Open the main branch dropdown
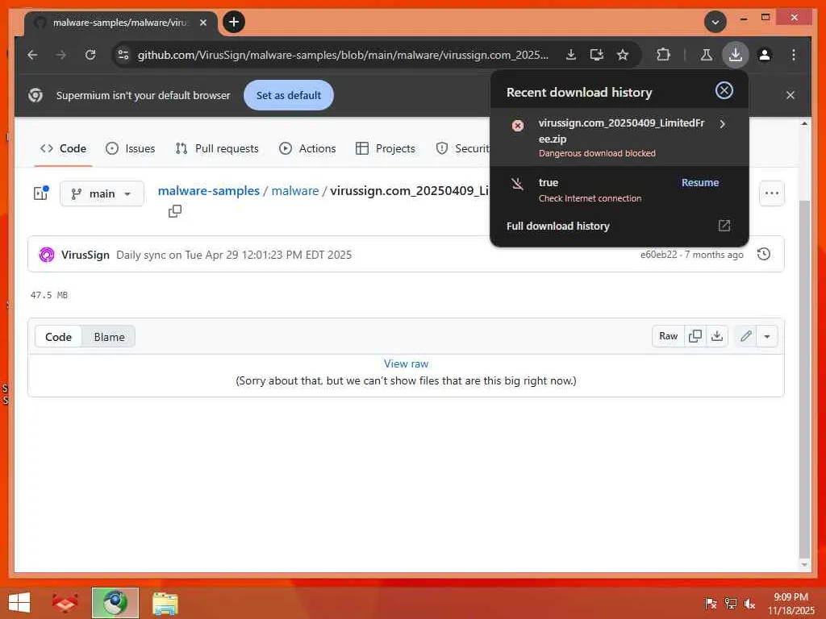Screen dimensions: 826x619 [102, 193]
